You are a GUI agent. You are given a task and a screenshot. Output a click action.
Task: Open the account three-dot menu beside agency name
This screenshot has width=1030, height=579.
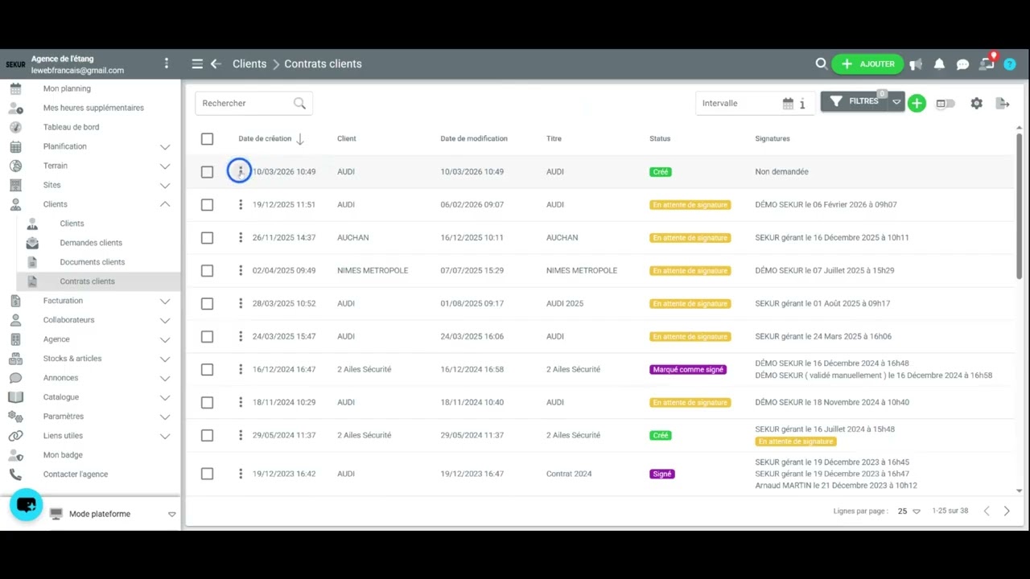167,63
